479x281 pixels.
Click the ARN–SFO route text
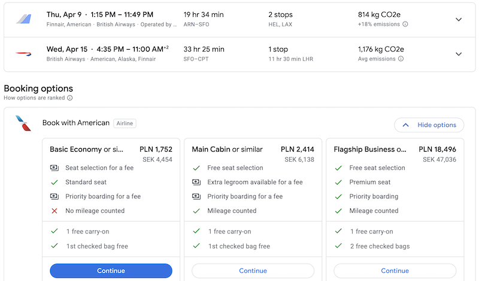(196, 25)
